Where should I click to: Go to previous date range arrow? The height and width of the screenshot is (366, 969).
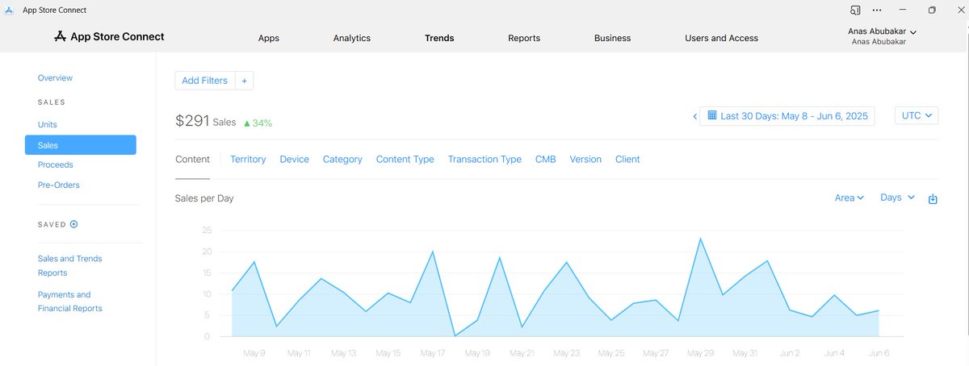point(694,117)
